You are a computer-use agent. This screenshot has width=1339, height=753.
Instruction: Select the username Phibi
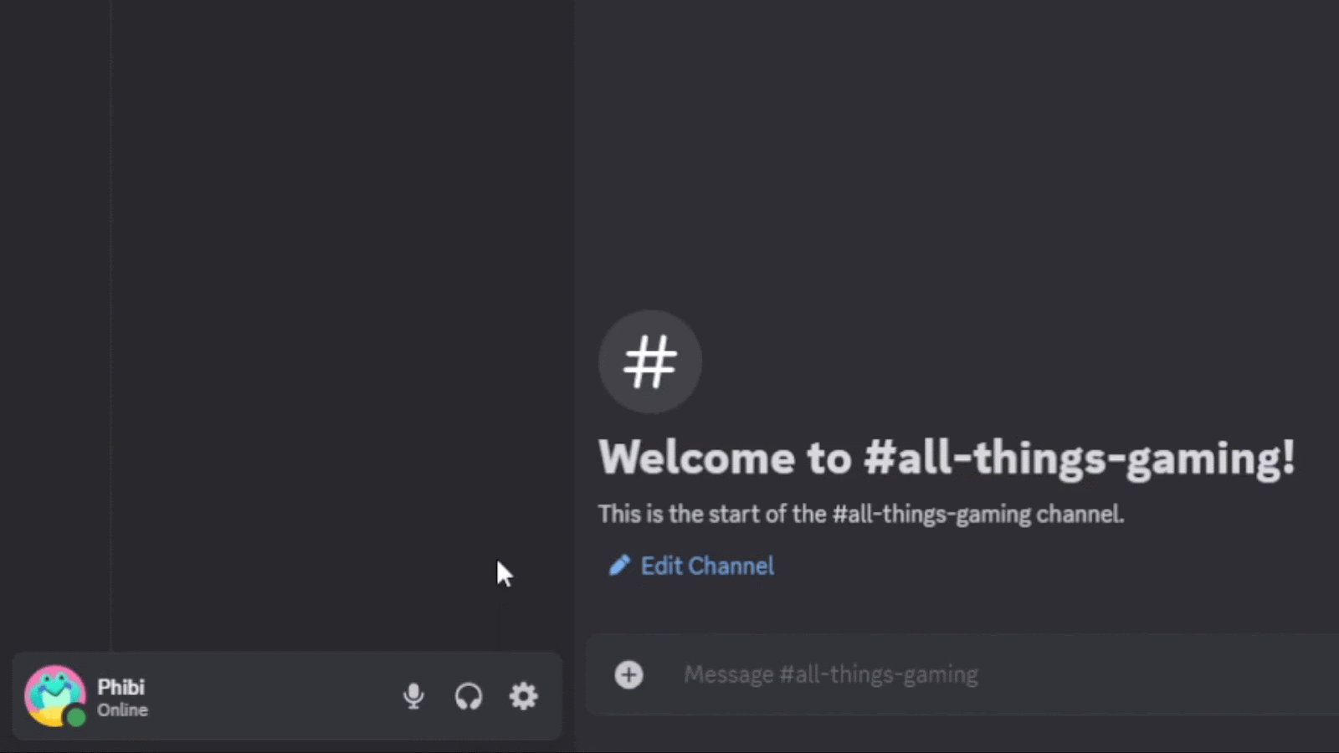(x=121, y=688)
